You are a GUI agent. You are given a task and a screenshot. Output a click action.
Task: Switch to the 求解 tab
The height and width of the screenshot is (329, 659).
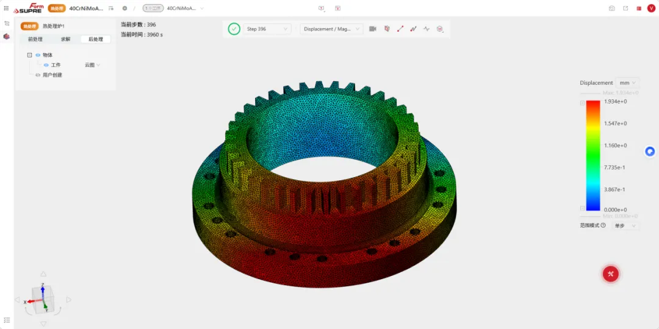point(65,39)
